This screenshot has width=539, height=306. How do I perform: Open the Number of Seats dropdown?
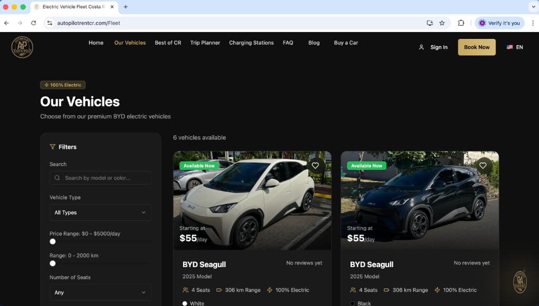[101, 292]
